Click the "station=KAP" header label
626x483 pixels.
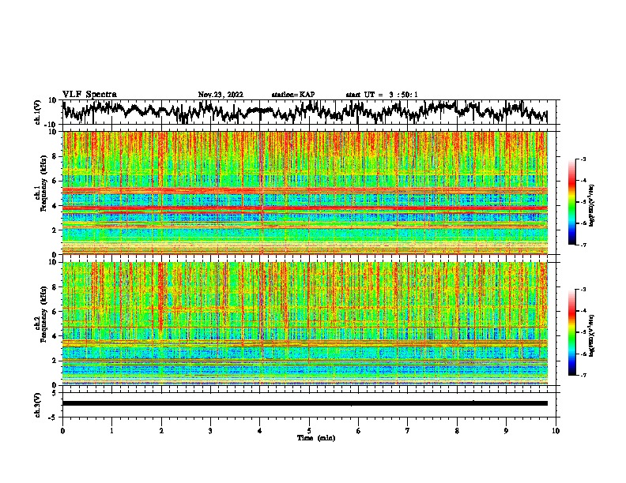(292, 95)
